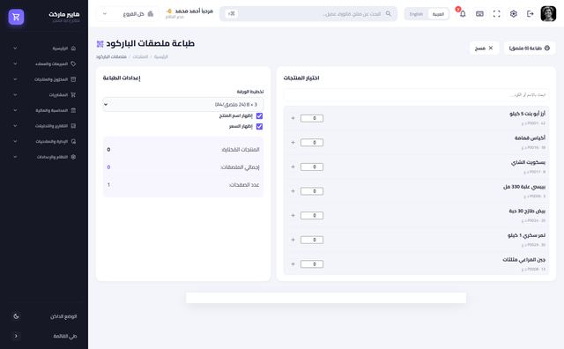Click the plus for بيبسي علبة 330 مل
The width and height of the screenshot is (564, 349).
pos(293,191)
